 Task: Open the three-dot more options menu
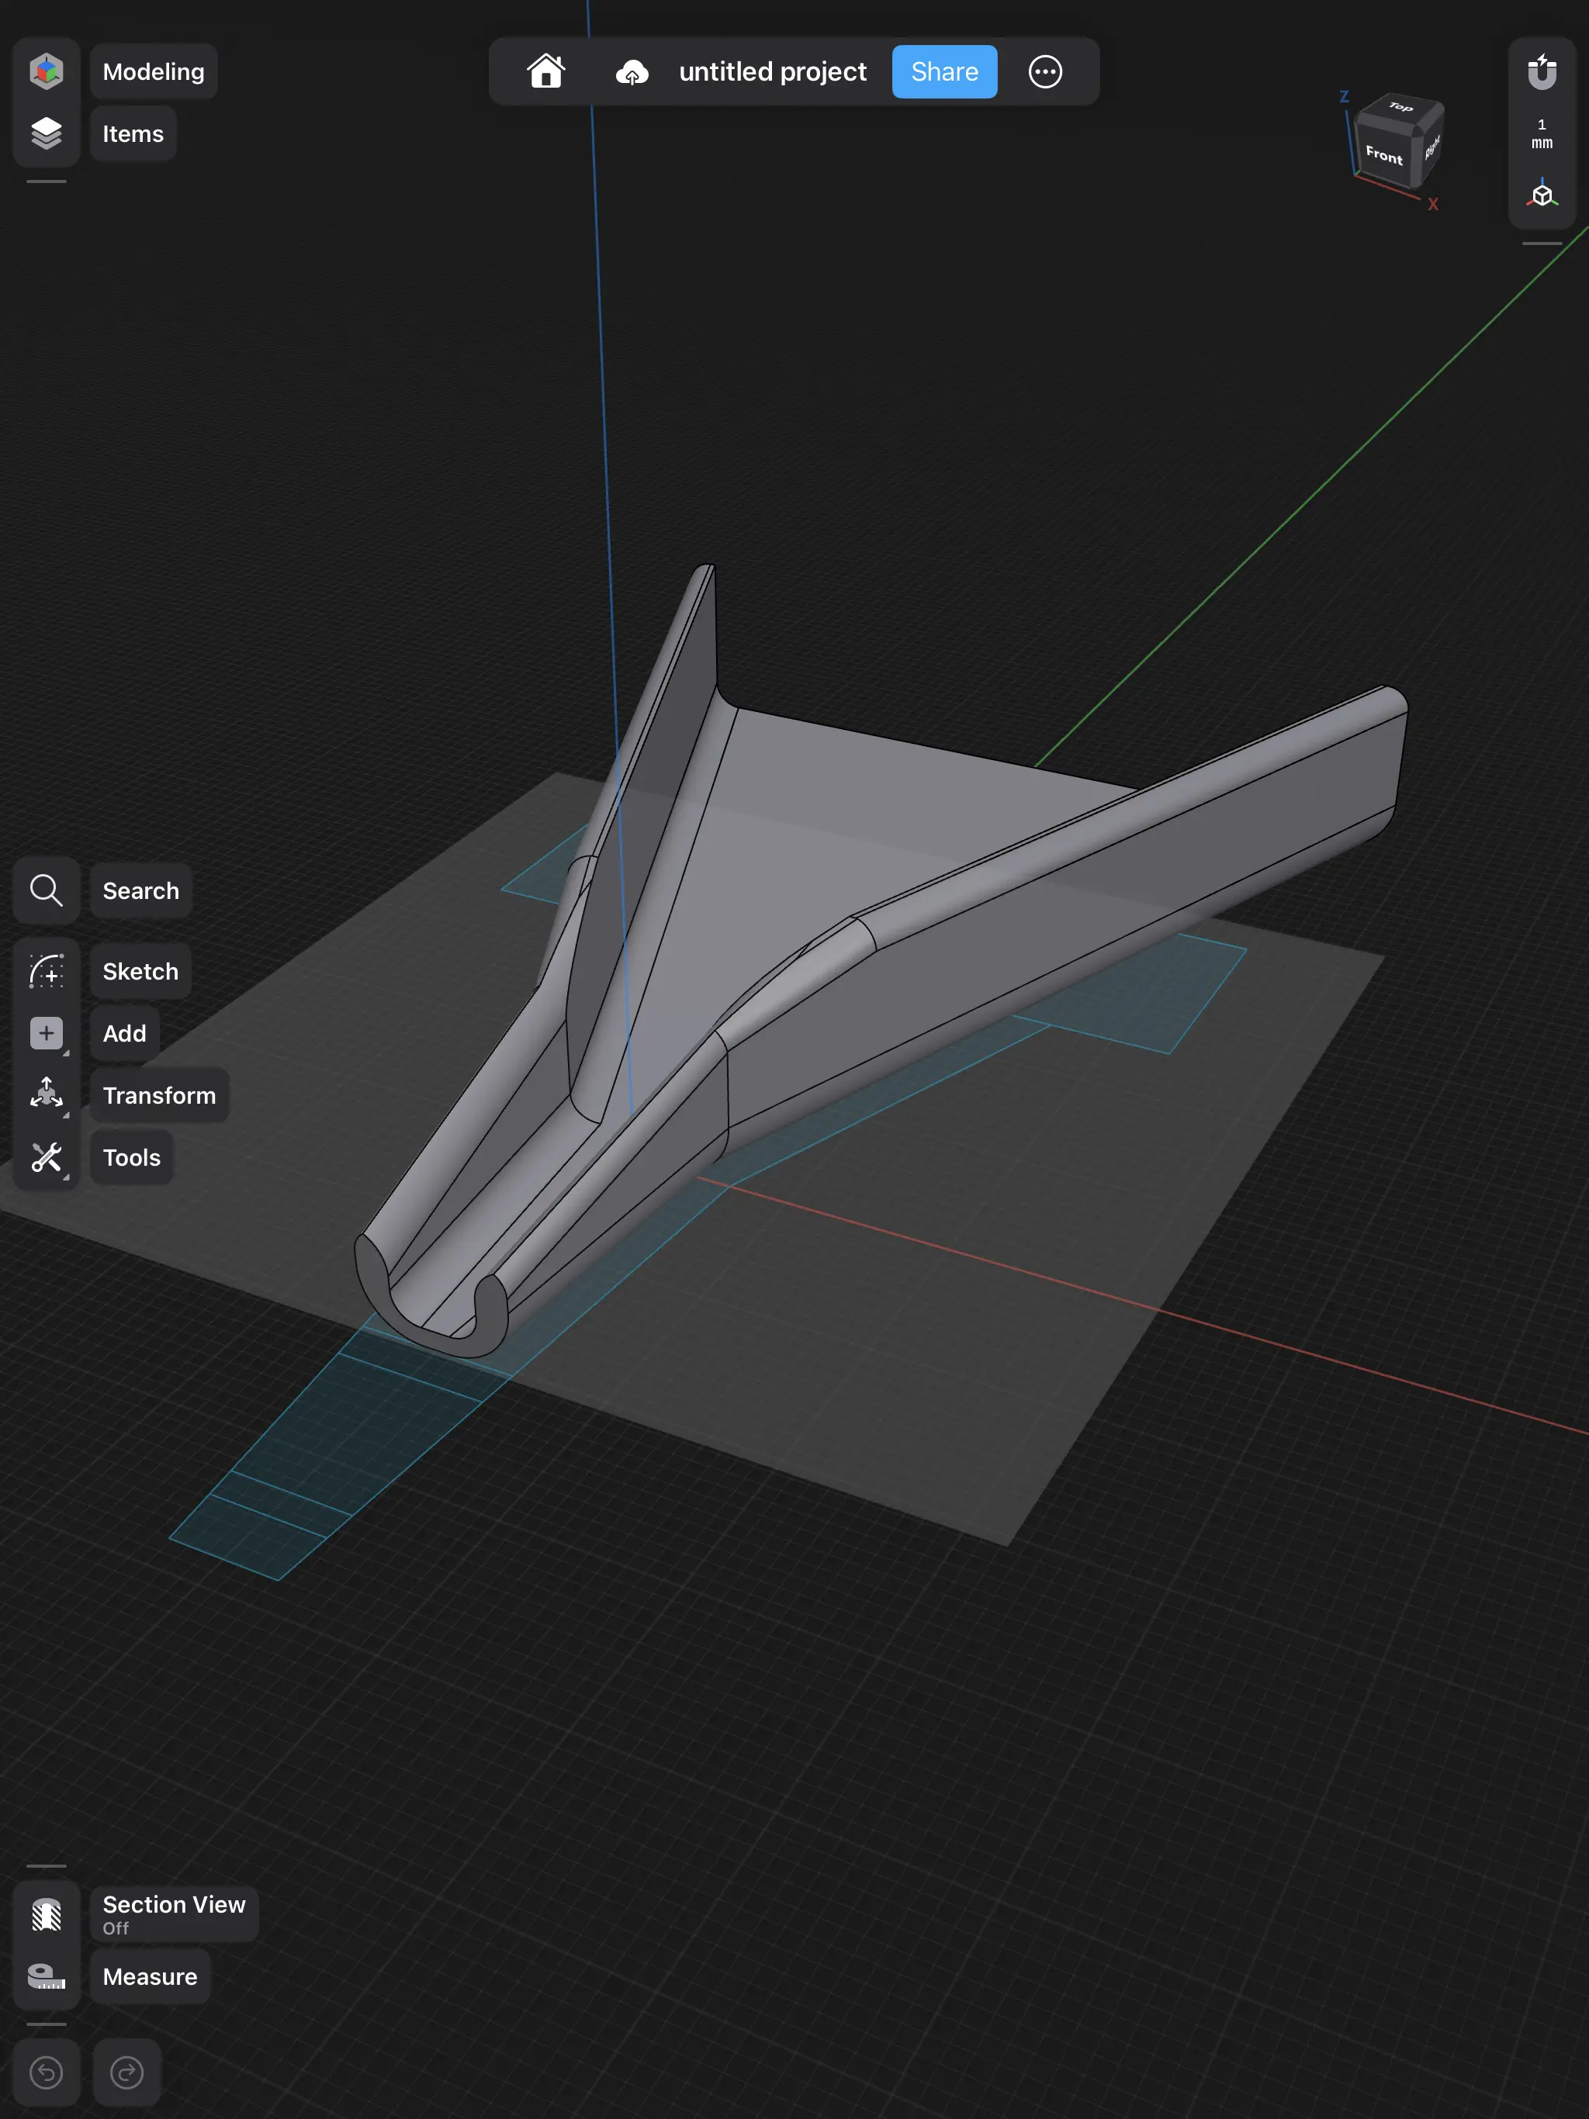pos(1044,71)
